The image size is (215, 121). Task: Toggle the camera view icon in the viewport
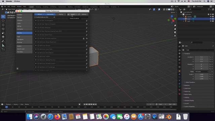pyautogui.click(x=175, y=32)
